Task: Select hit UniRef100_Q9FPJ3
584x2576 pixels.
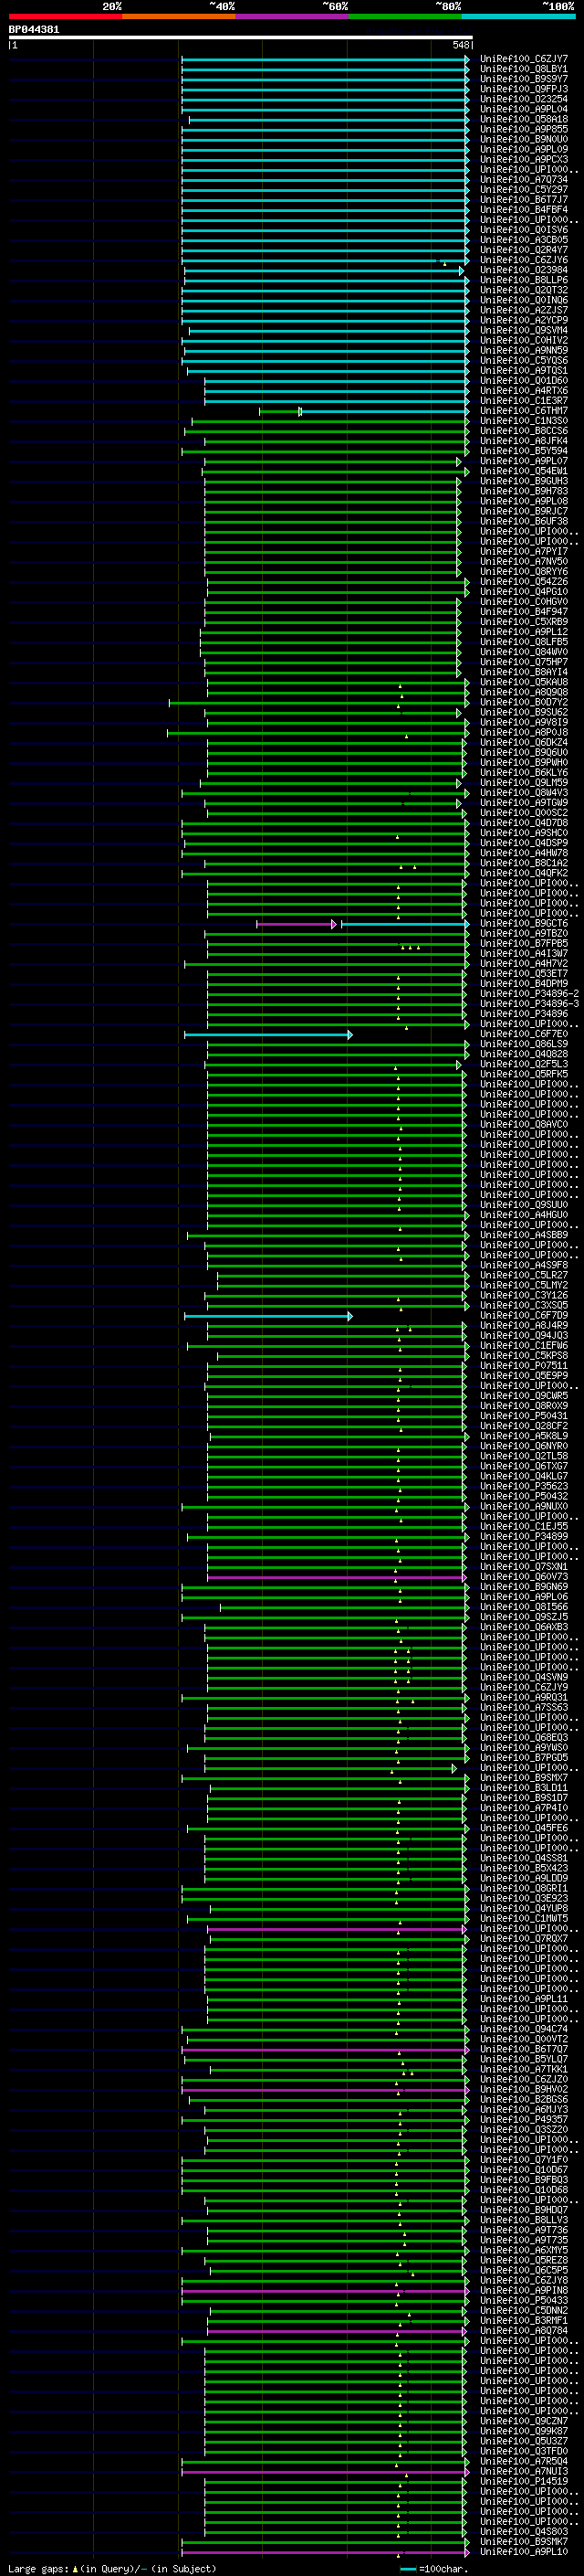Action: coord(524,89)
